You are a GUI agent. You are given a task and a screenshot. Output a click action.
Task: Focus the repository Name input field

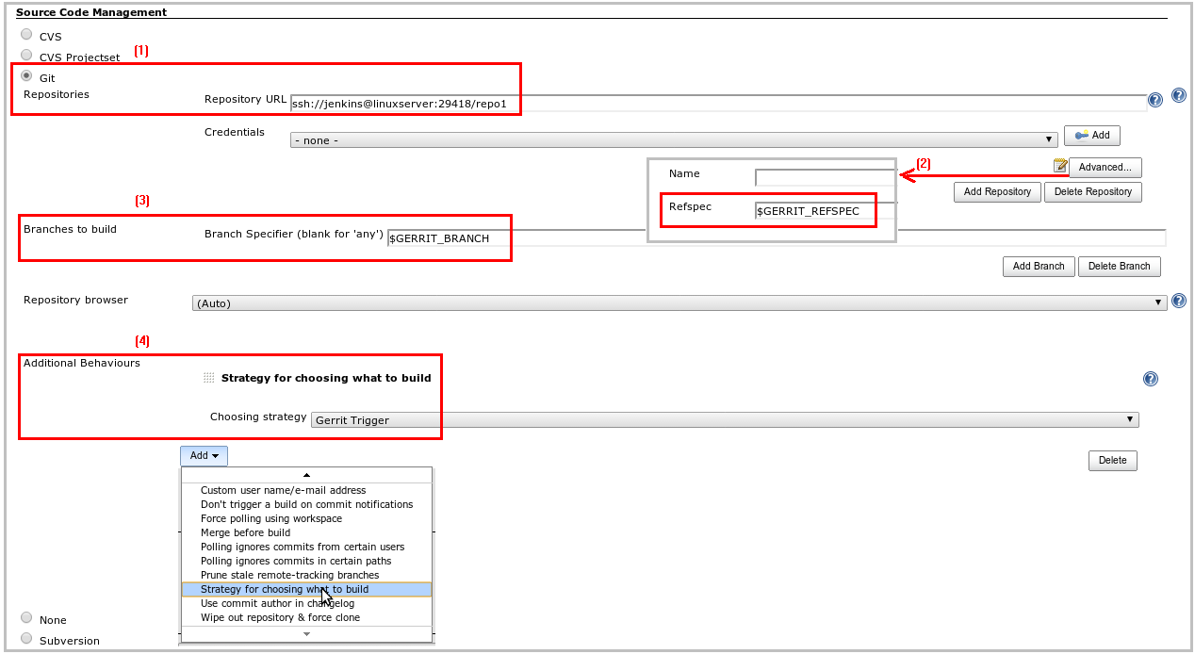[825, 177]
